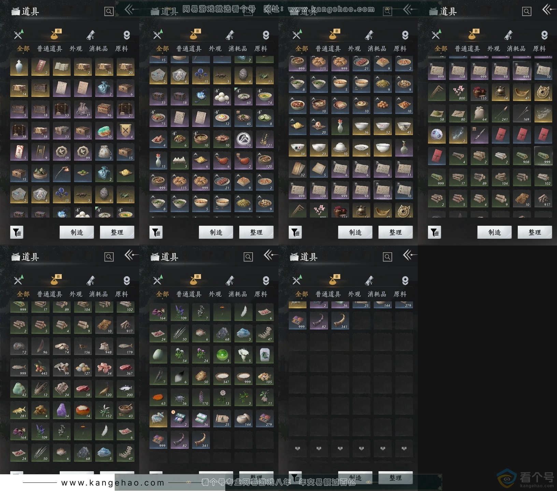Switch to 外观 tab in top-right panel

pyautogui.click(x=494, y=49)
